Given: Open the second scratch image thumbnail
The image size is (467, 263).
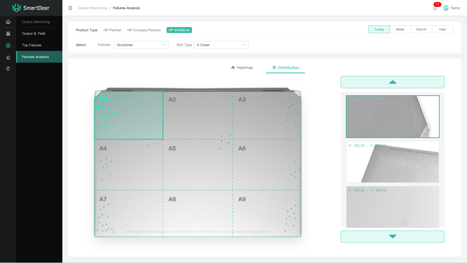Looking at the screenshot, I should click(x=392, y=162).
